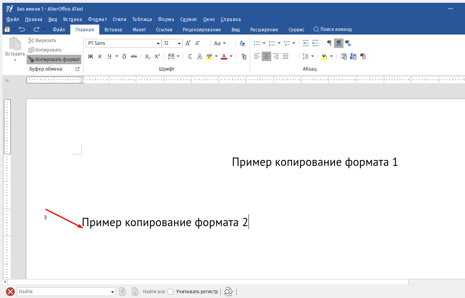Image resolution: width=465 pixels, height=298 pixels.
Task: Center align the text
Action: (266, 56)
